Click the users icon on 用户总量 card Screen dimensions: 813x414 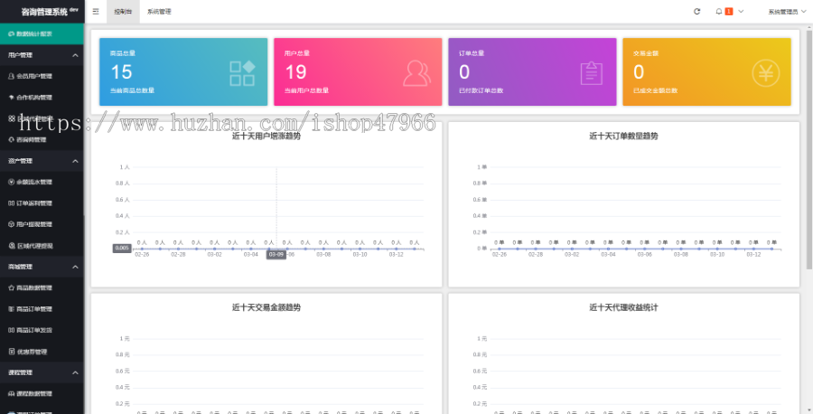[416, 73]
